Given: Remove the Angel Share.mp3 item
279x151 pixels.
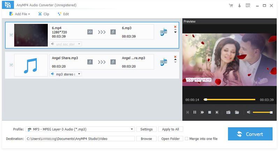Looking at the screenshot, I should [x=175, y=57].
